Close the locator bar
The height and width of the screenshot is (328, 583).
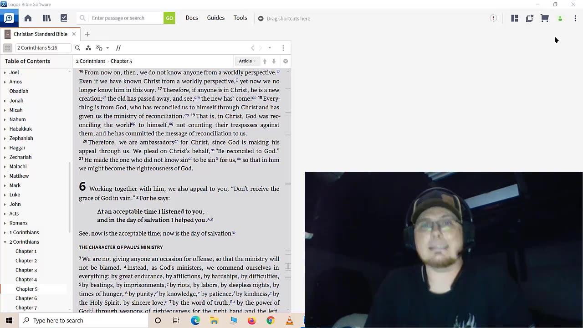coord(286,61)
